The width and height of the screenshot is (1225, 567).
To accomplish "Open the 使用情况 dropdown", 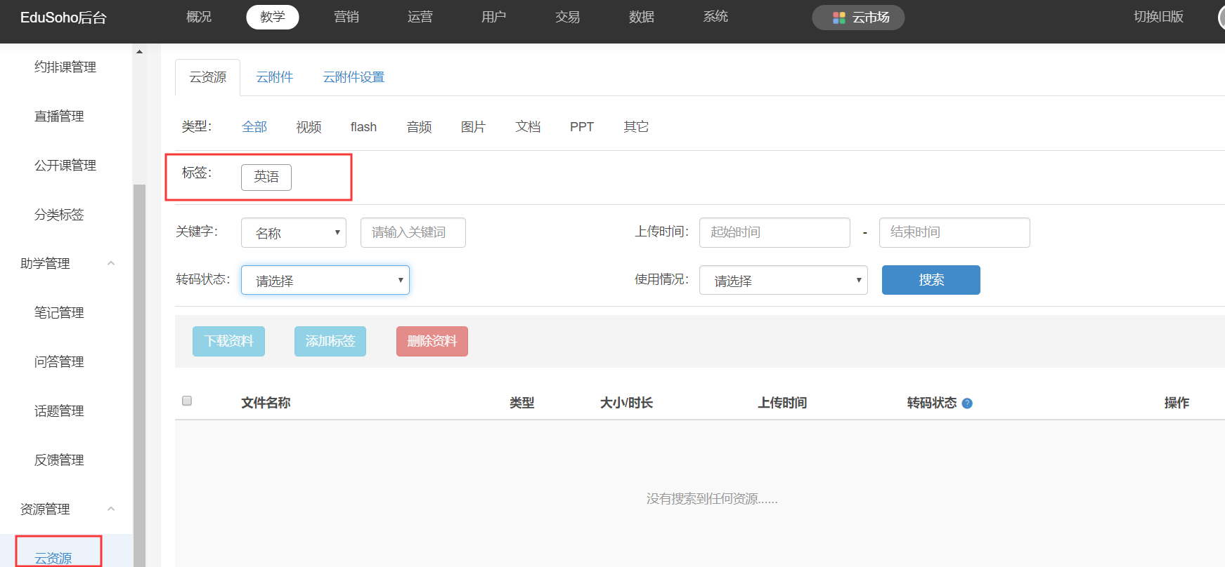I will click(783, 280).
